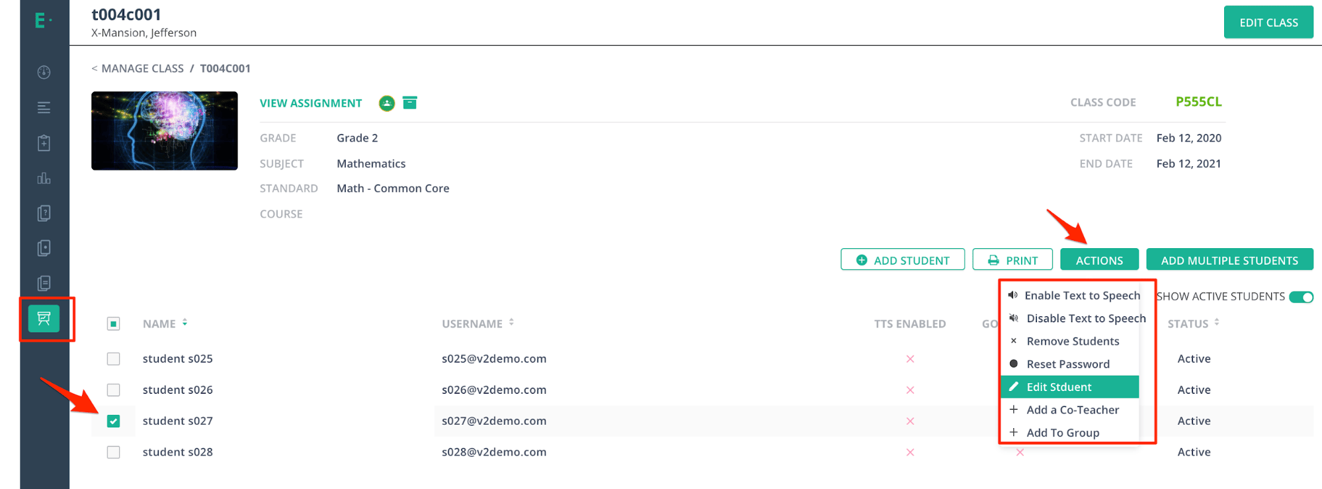Image resolution: width=1322 pixels, height=489 pixels.
Task: Click the username s025@v2demo.com
Action: click(494, 359)
